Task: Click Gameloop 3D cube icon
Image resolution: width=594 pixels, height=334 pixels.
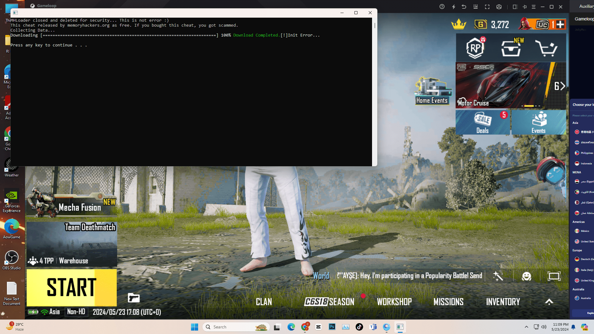Action: click(x=499, y=7)
